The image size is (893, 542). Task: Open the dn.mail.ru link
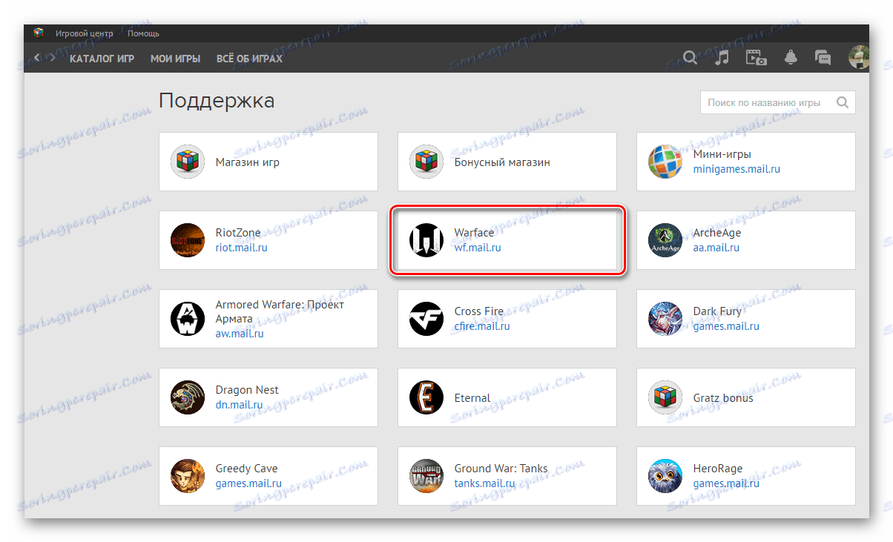point(240,405)
